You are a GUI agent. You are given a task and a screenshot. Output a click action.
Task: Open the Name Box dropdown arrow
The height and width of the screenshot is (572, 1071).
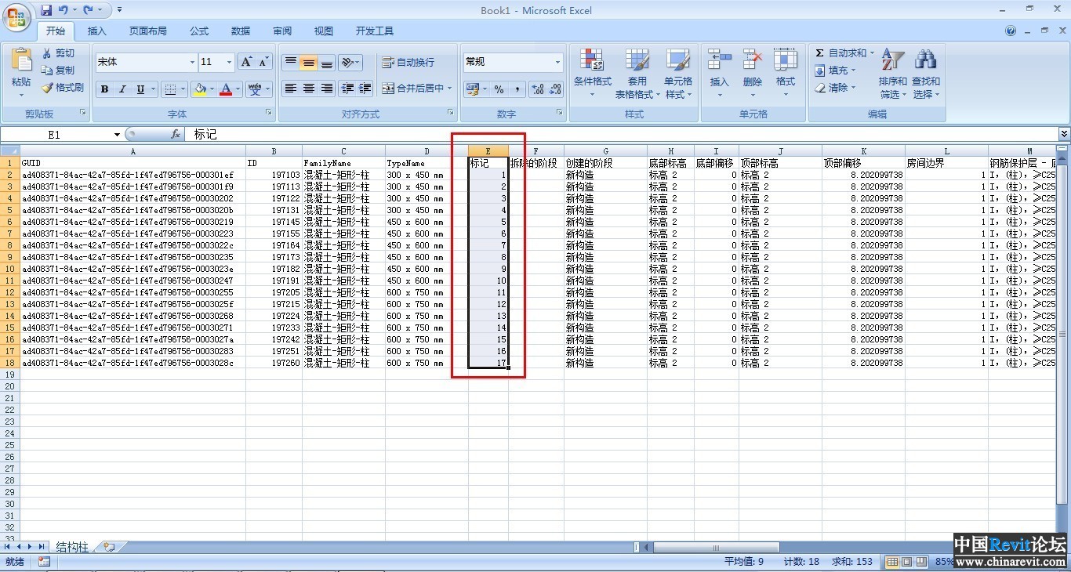pos(117,135)
